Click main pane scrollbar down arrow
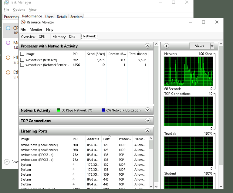This screenshot has height=193, width=233. click(x=156, y=186)
